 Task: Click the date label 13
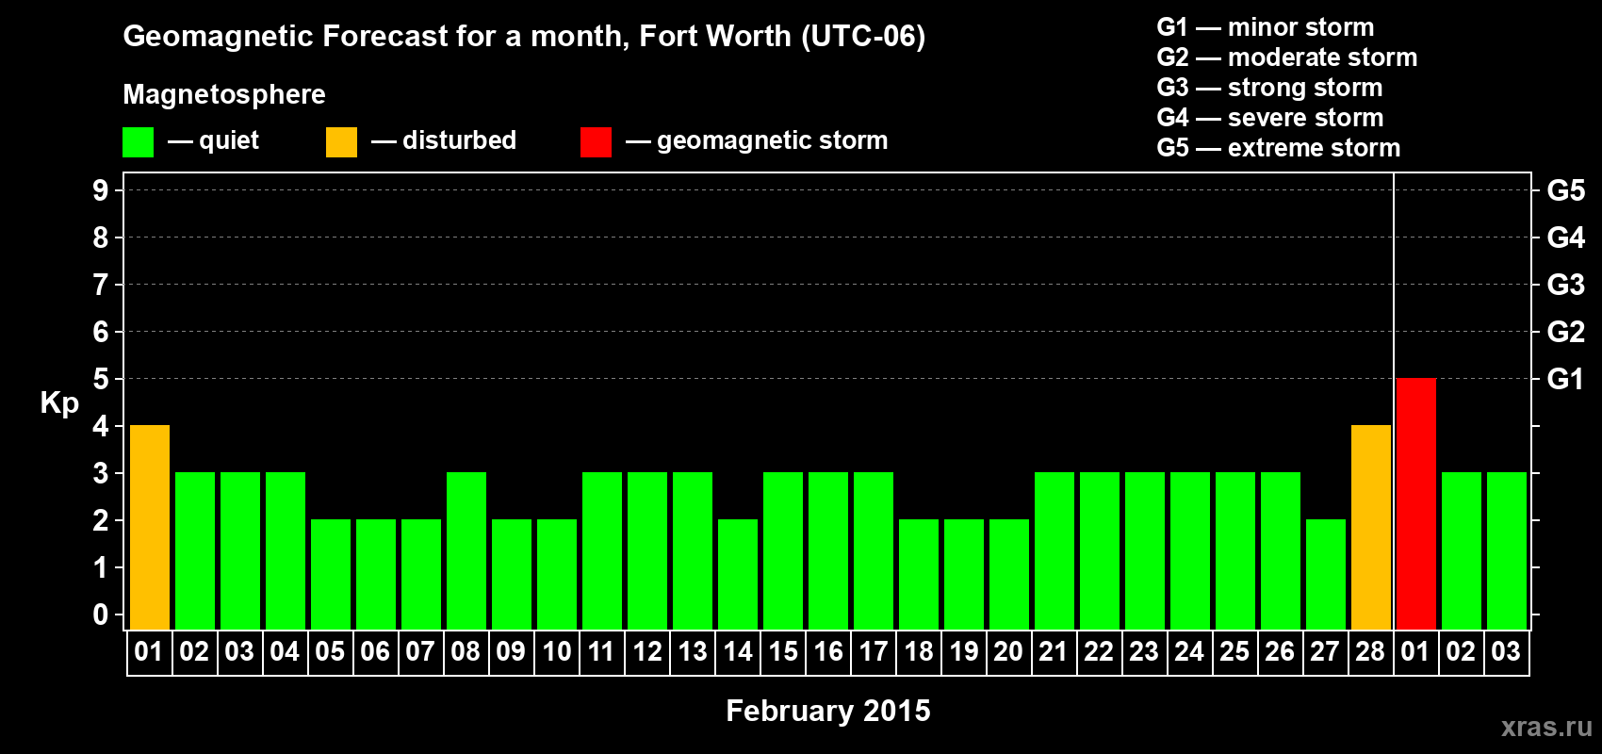point(692,652)
